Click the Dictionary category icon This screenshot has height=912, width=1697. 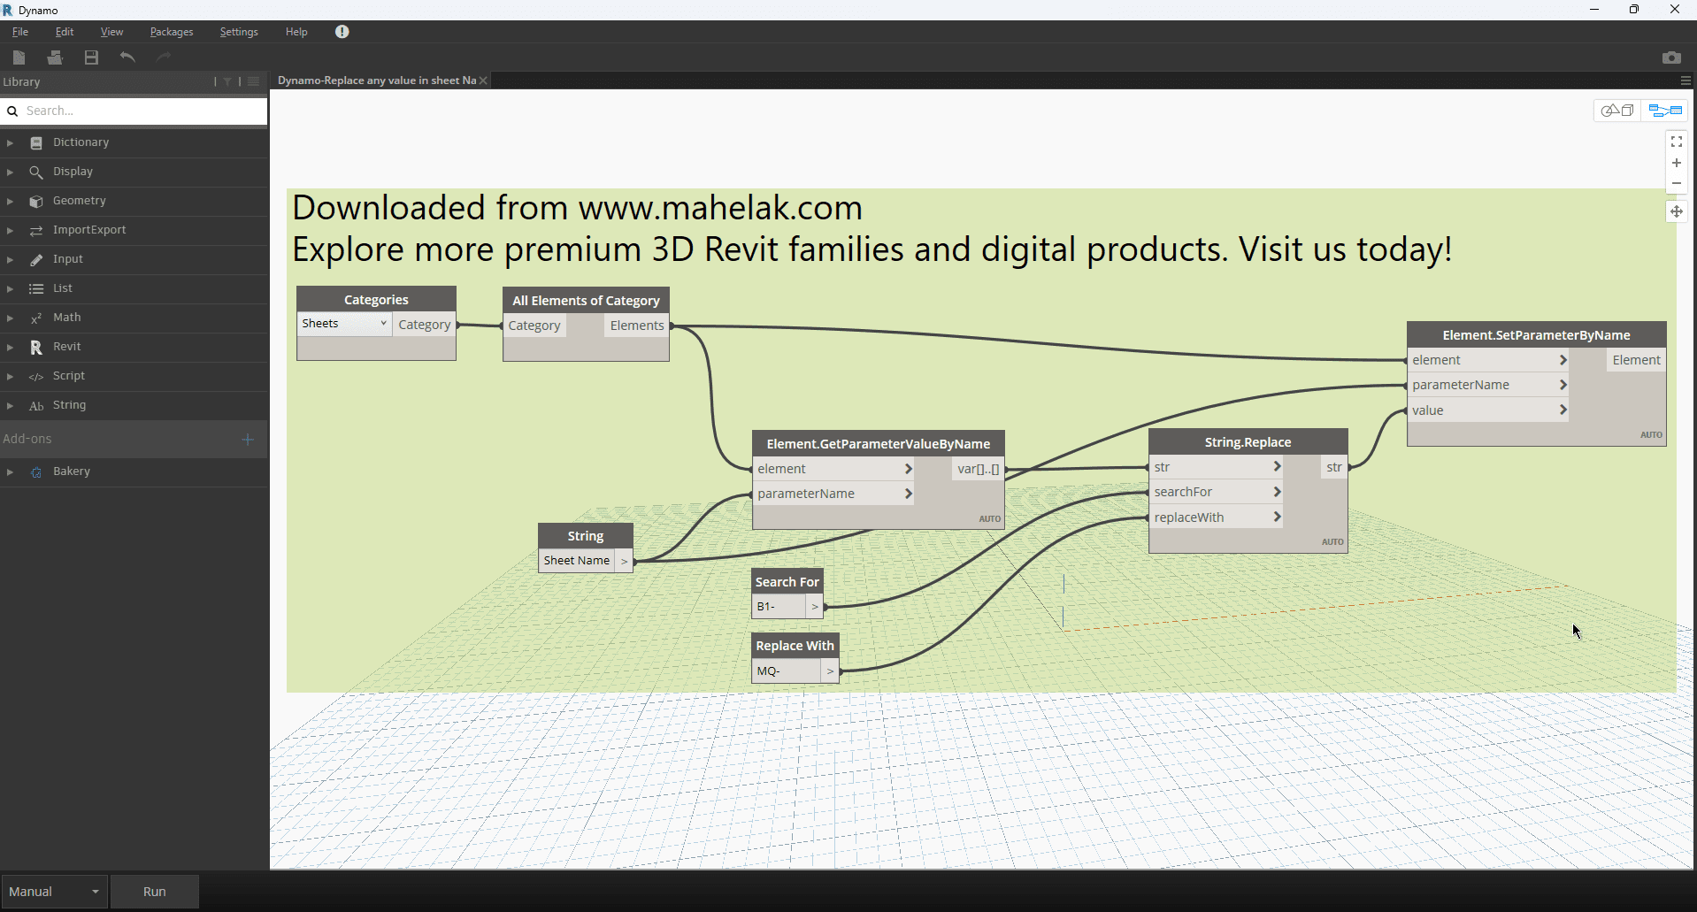pyautogui.click(x=36, y=142)
